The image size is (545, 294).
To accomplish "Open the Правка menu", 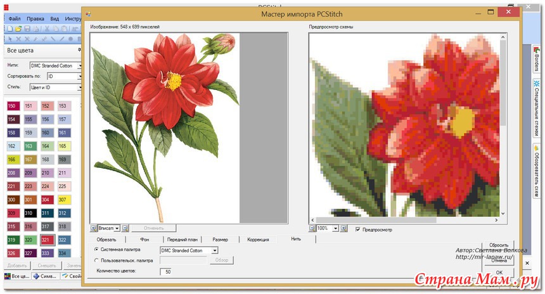I will 35,19.
